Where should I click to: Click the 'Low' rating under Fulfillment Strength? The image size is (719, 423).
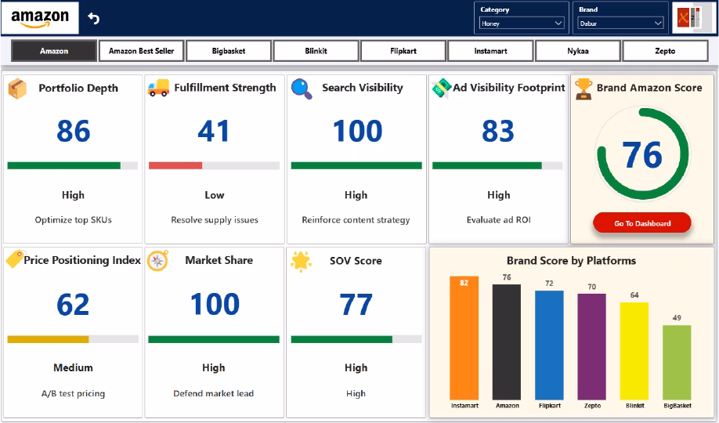pyautogui.click(x=215, y=195)
